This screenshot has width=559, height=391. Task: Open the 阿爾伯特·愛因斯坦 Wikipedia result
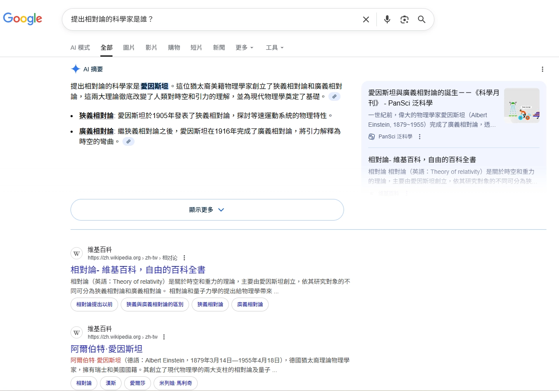(x=106, y=348)
